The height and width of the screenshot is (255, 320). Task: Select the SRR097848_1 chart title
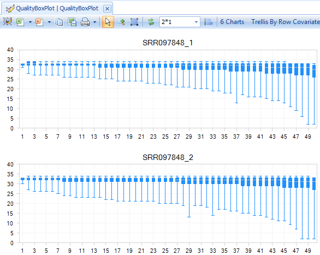[x=168, y=43]
